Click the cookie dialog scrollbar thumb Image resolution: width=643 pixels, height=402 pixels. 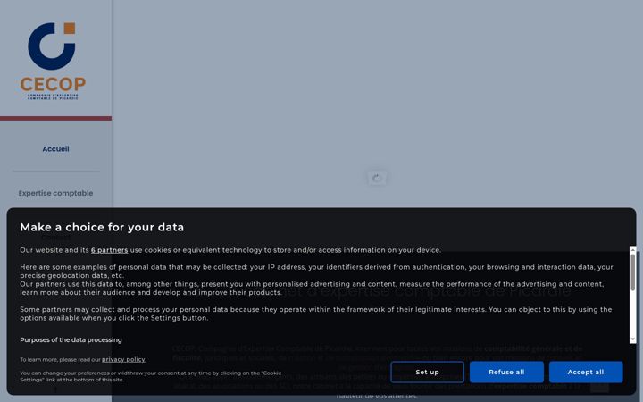pos(633,272)
